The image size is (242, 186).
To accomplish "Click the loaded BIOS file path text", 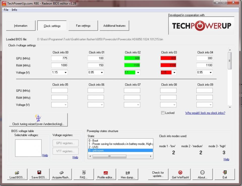I will (100, 39).
